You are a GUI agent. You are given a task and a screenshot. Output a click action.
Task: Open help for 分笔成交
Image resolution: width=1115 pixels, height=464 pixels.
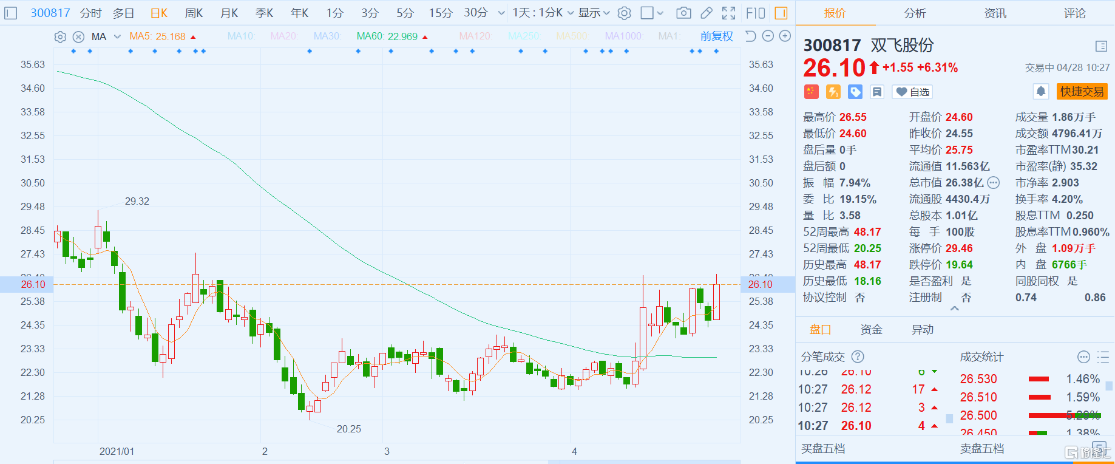(858, 357)
